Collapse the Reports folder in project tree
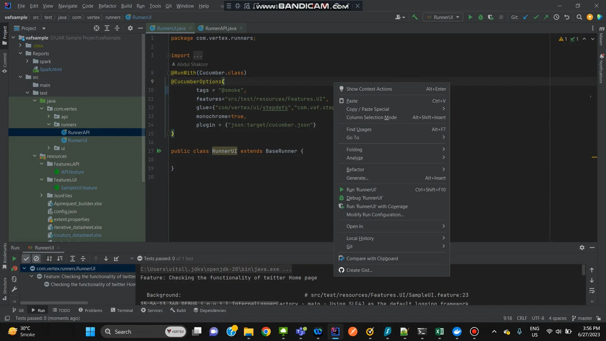The image size is (606, 341). pos(21,53)
